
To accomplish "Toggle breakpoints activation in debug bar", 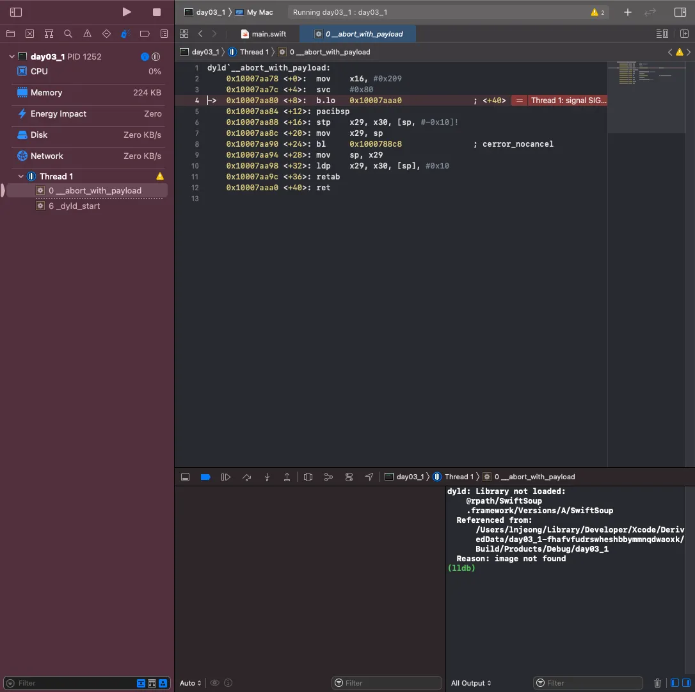I will point(205,477).
